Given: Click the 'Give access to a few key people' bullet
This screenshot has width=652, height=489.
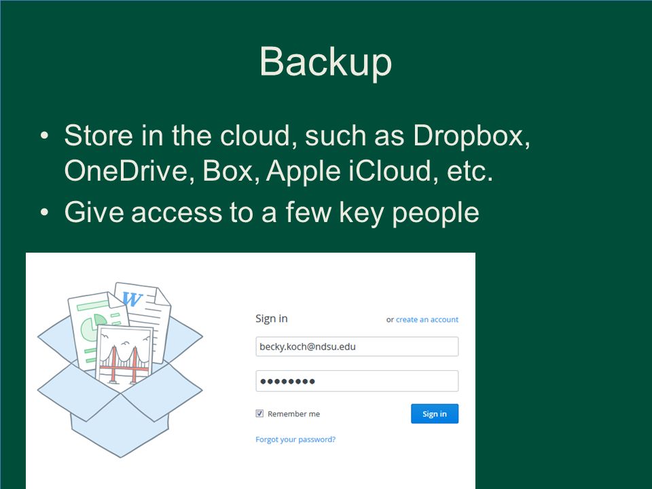Looking at the screenshot, I should (x=272, y=212).
